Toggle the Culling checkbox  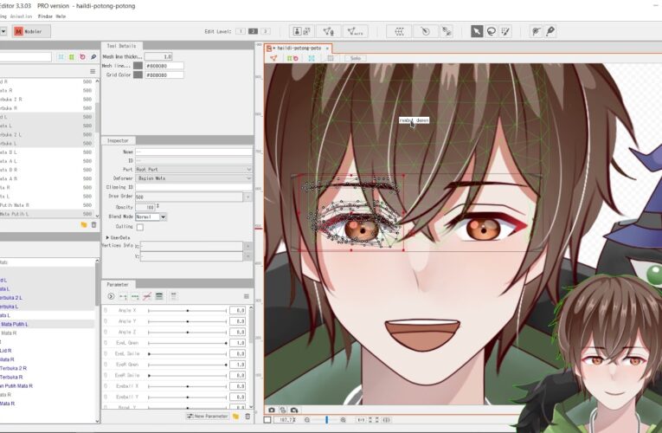coord(140,227)
